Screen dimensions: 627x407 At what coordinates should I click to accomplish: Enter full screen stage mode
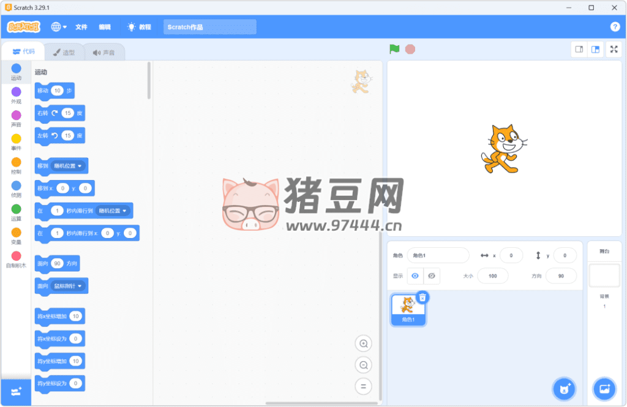coord(614,50)
